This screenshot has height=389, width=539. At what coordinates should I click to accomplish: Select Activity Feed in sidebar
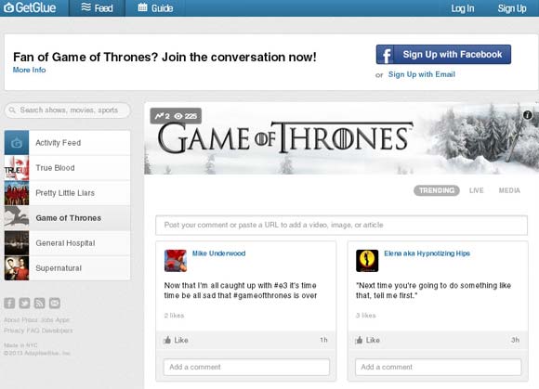tap(67, 142)
